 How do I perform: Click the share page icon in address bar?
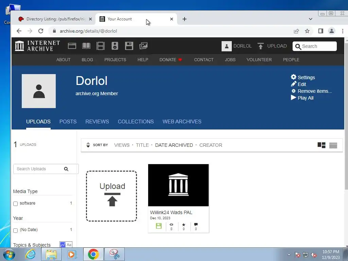pyautogui.click(x=296, y=31)
